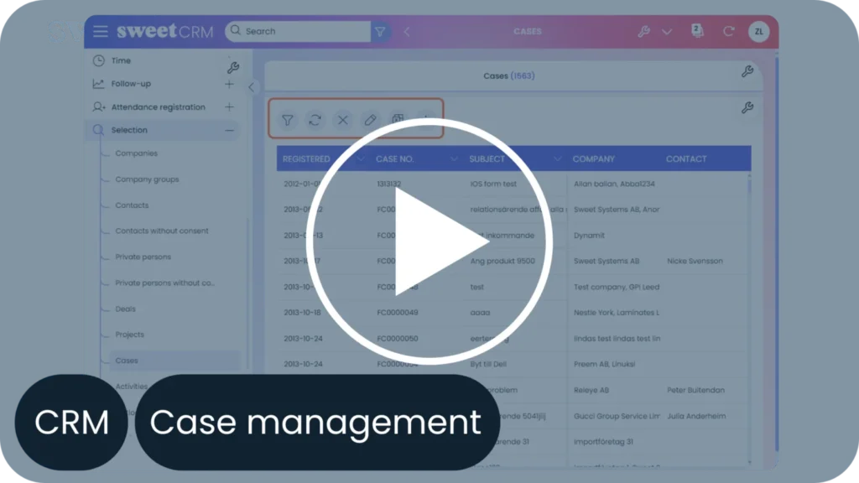Select Company groups in the tree
This screenshot has width=859, height=483.
click(147, 179)
